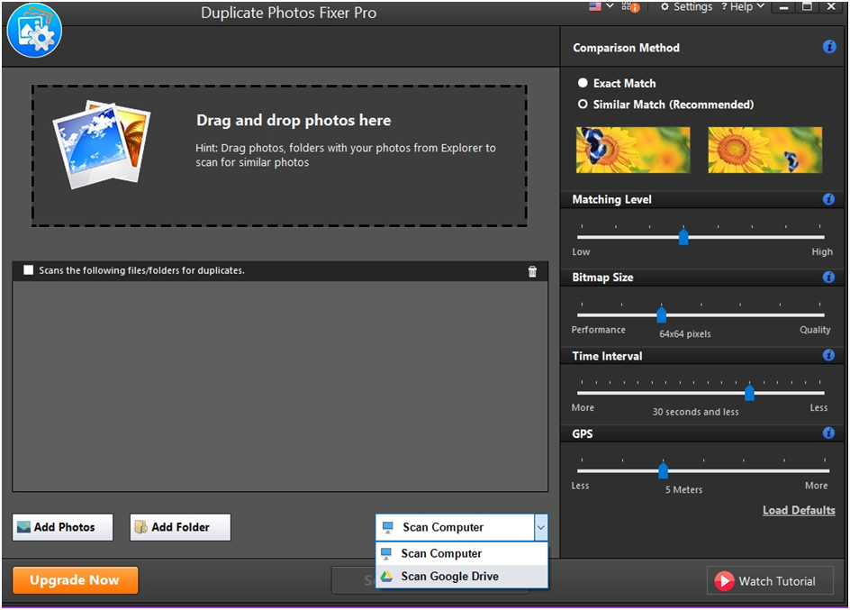
Task: Click the right sunflower butterfly sample image
Action: (764, 150)
